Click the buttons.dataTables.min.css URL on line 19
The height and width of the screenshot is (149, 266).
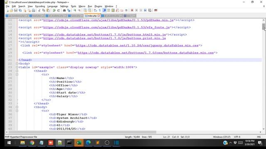(145, 53)
